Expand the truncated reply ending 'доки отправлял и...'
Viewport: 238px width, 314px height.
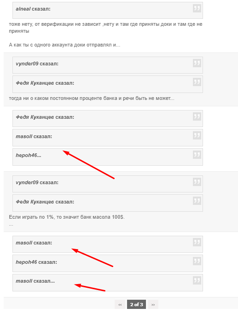coord(64,45)
